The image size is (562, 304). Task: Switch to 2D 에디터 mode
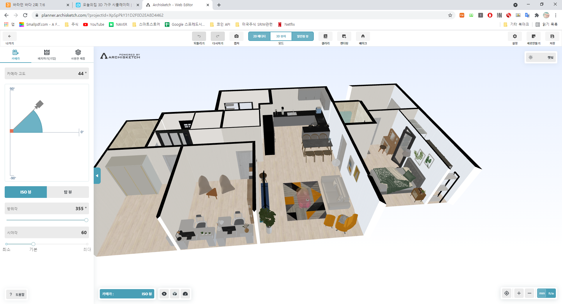click(x=259, y=36)
